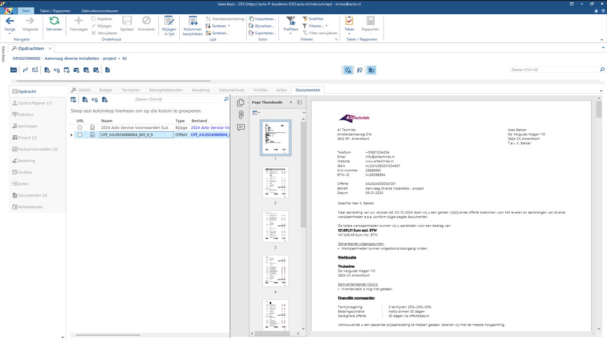Click the Importeren button
The image size is (607, 341).
tap(263, 19)
